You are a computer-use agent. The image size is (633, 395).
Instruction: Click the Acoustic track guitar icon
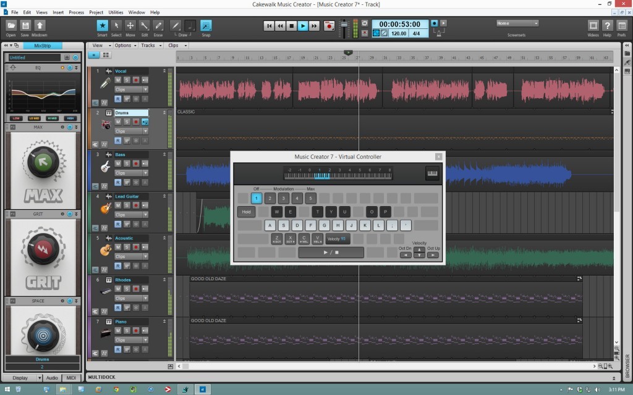(x=106, y=251)
